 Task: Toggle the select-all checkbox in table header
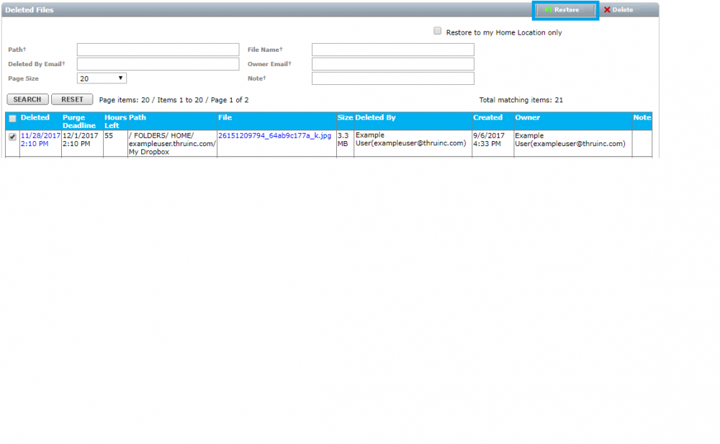[12, 119]
